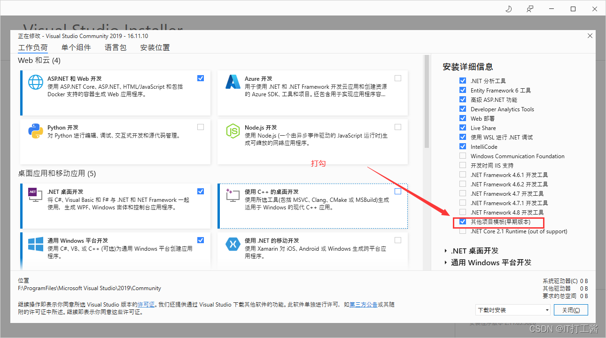Screen dimensions: 606x338
Task: Check .NET Framework 4.6.1 开发工具
Action: click(463, 175)
